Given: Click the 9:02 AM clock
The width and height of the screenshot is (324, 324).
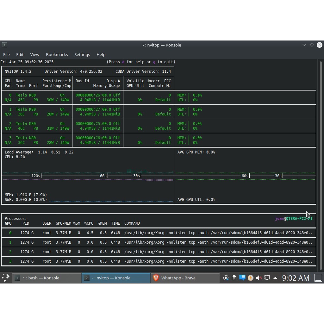Looking at the screenshot, I should [x=296, y=278].
